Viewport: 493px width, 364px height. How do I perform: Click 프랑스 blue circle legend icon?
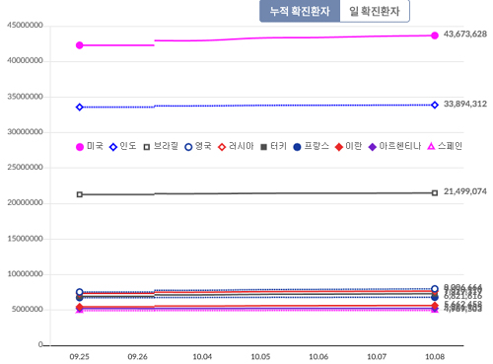[297, 147]
